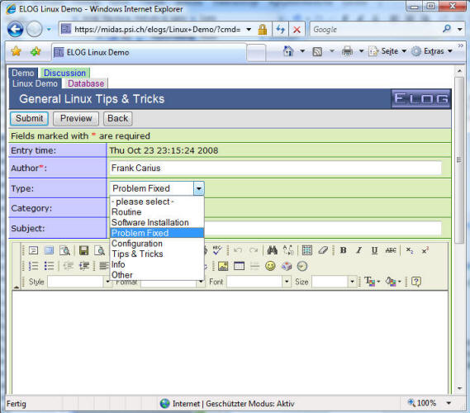Increase indent in the editor

tap(84, 266)
